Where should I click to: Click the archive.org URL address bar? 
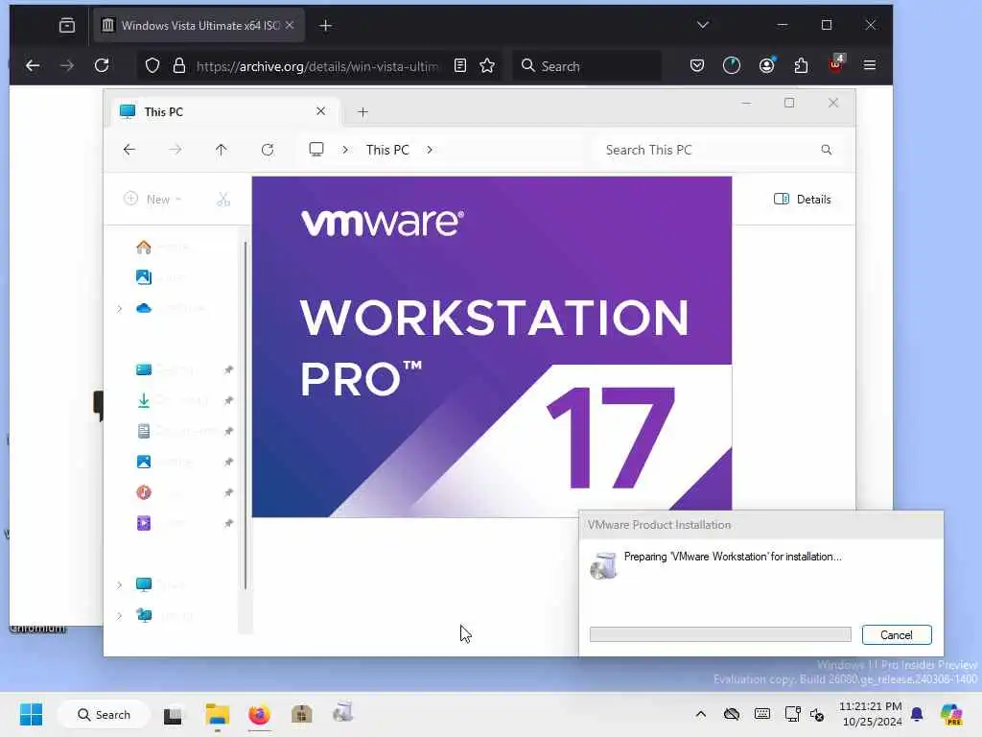(x=316, y=66)
